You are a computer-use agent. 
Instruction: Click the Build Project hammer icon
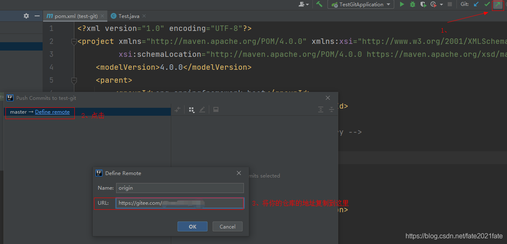[x=319, y=5]
